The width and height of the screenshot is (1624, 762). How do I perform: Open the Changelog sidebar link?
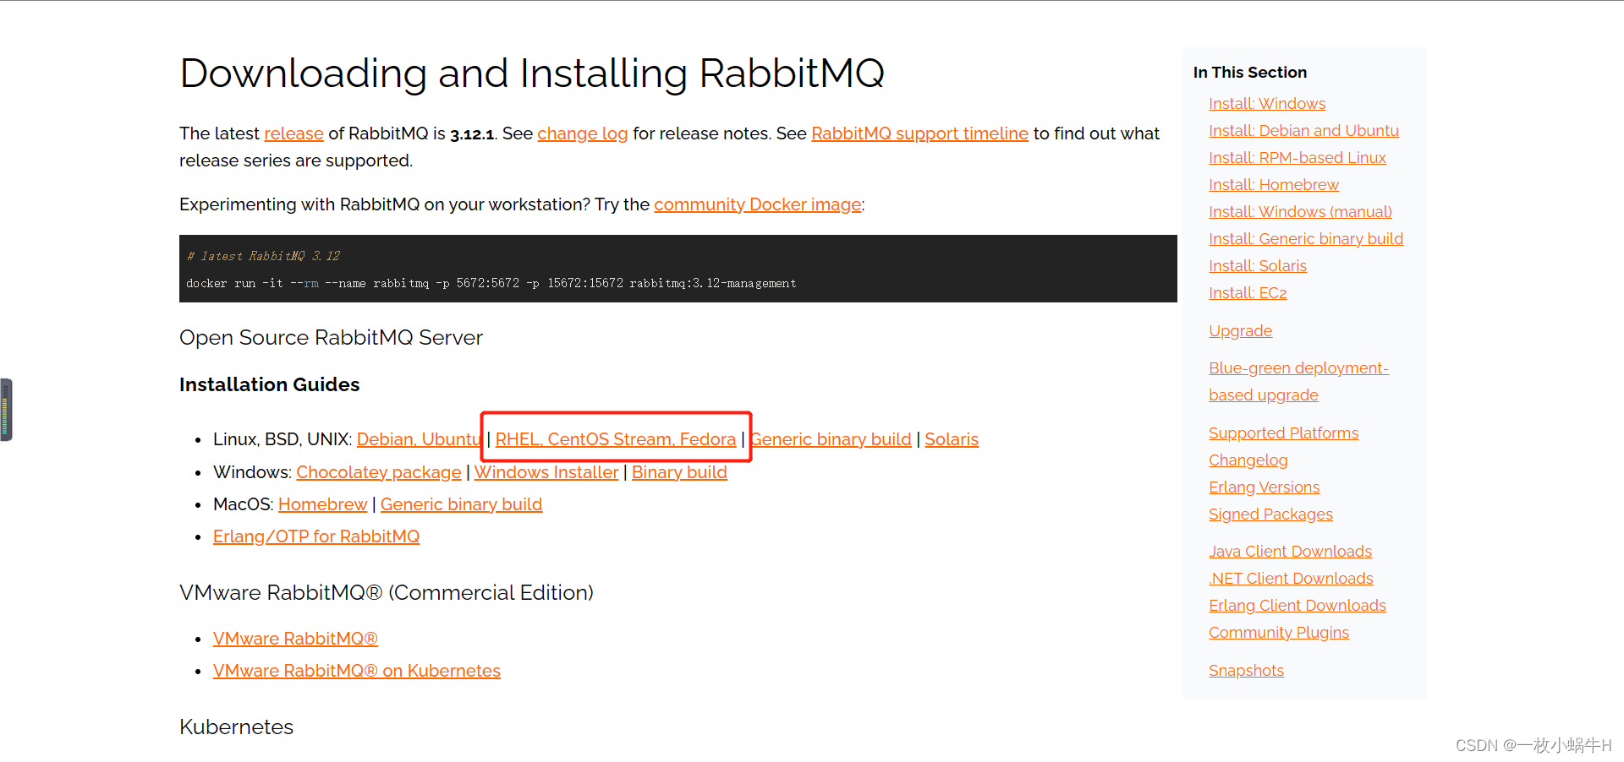pos(1248,460)
